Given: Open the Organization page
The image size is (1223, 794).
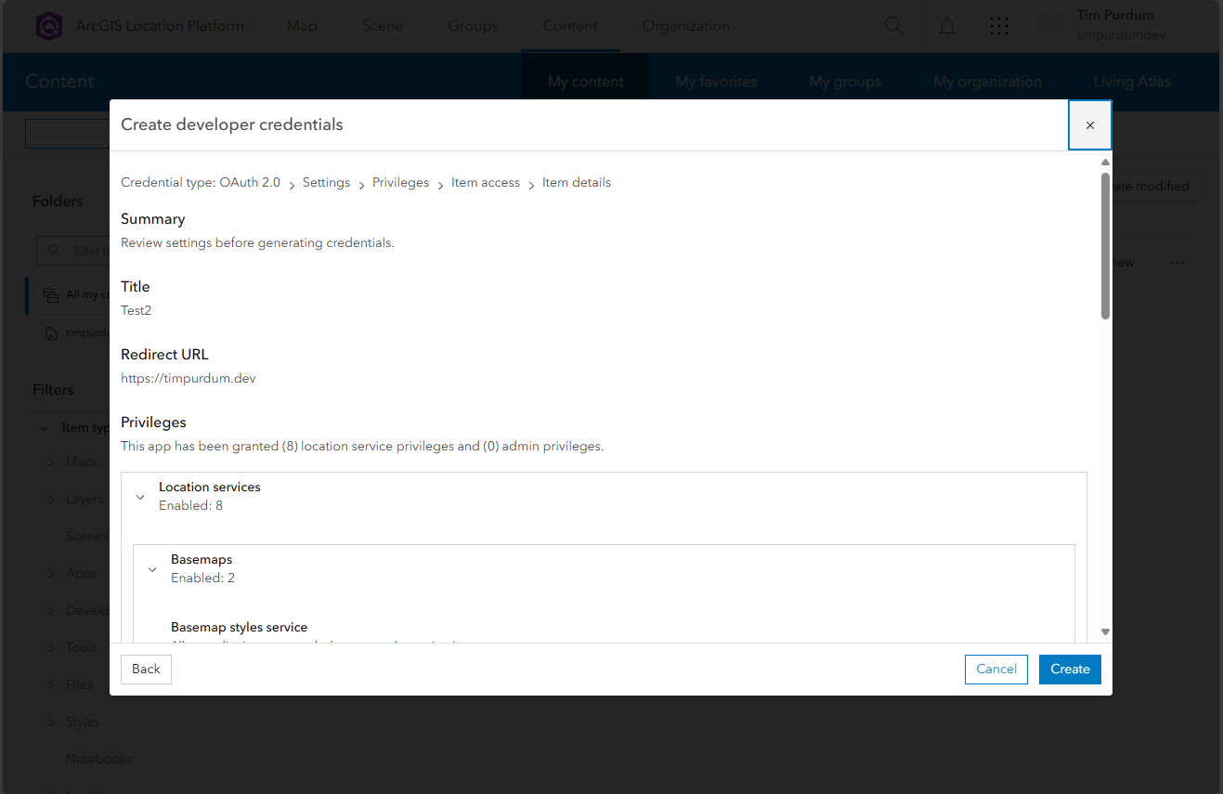Looking at the screenshot, I should [x=686, y=26].
